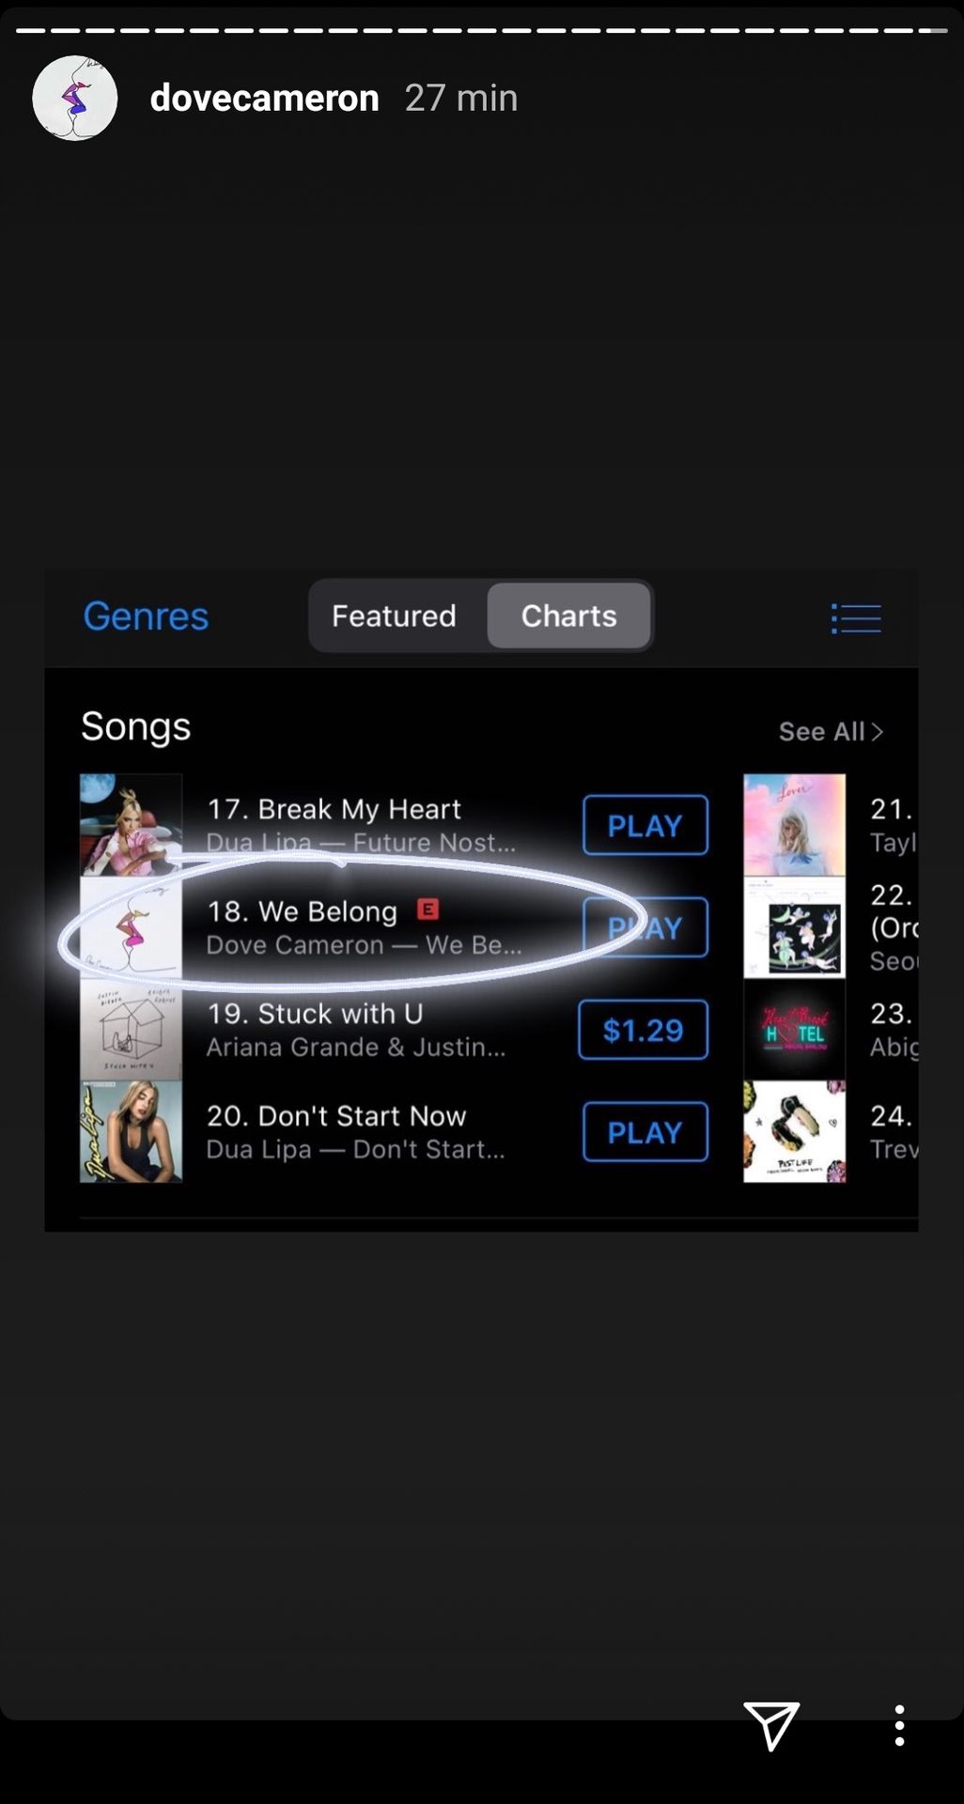964x1804 pixels.
Task: Open Heartbreak Hotel artwork at rank 23
Action: pos(794,1030)
